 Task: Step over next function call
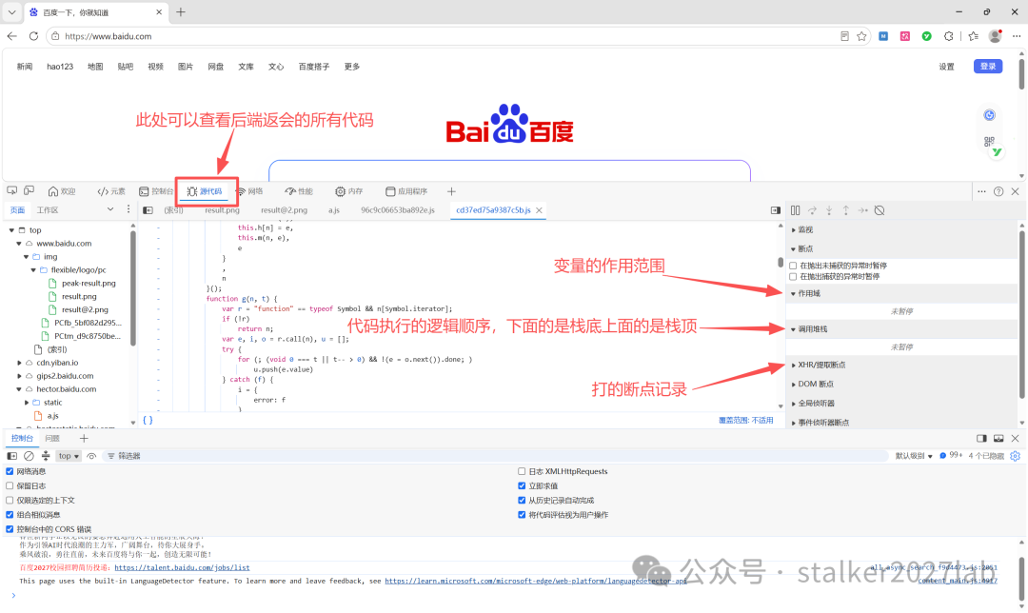click(812, 210)
